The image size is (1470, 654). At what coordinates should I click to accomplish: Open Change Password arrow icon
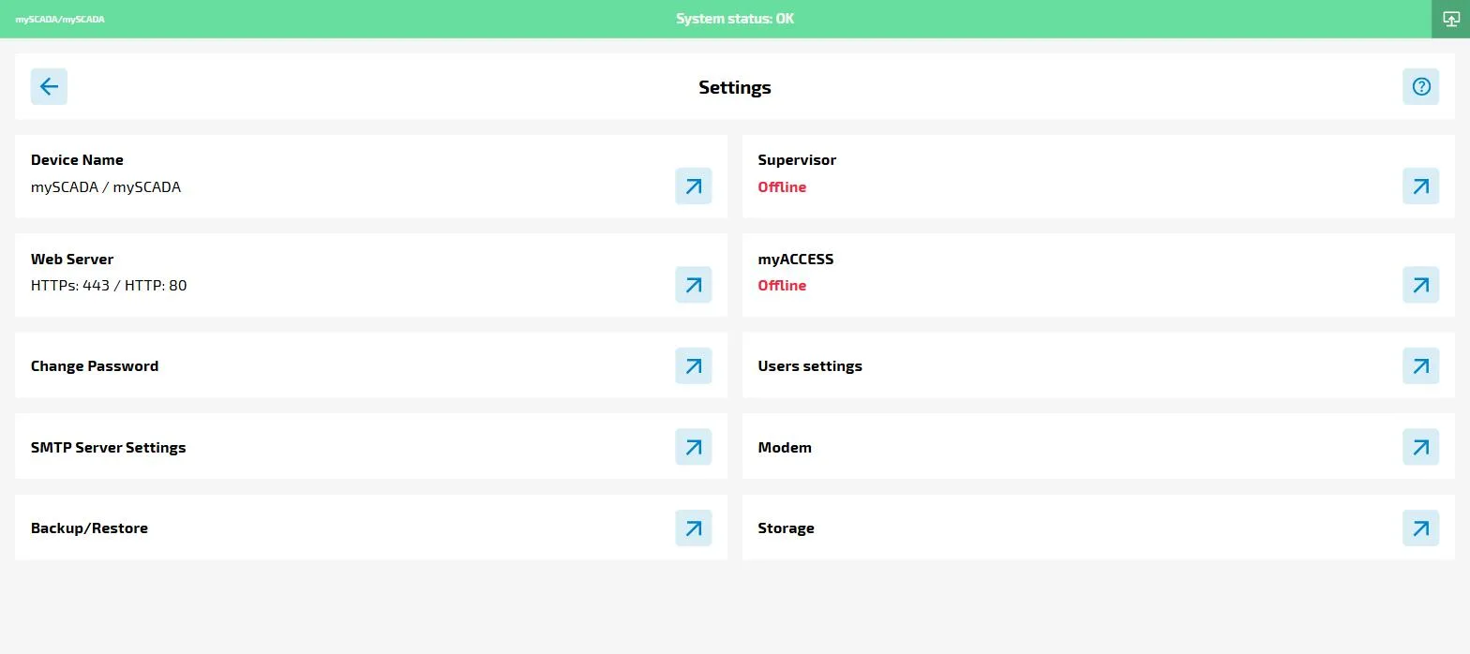coord(693,365)
